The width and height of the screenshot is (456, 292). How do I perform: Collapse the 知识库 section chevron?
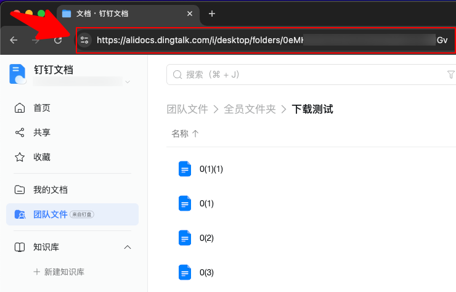128,247
